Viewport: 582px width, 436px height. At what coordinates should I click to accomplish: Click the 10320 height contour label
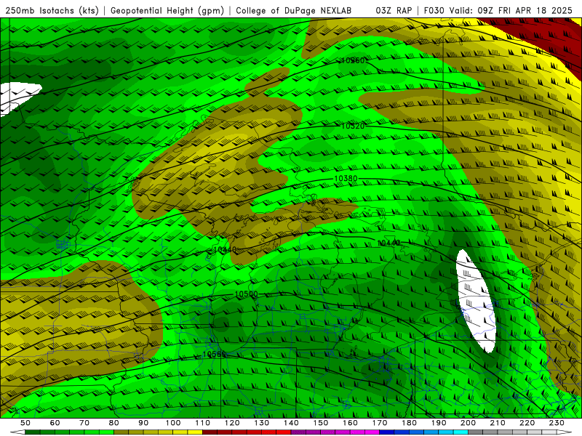(x=353, y=126)
